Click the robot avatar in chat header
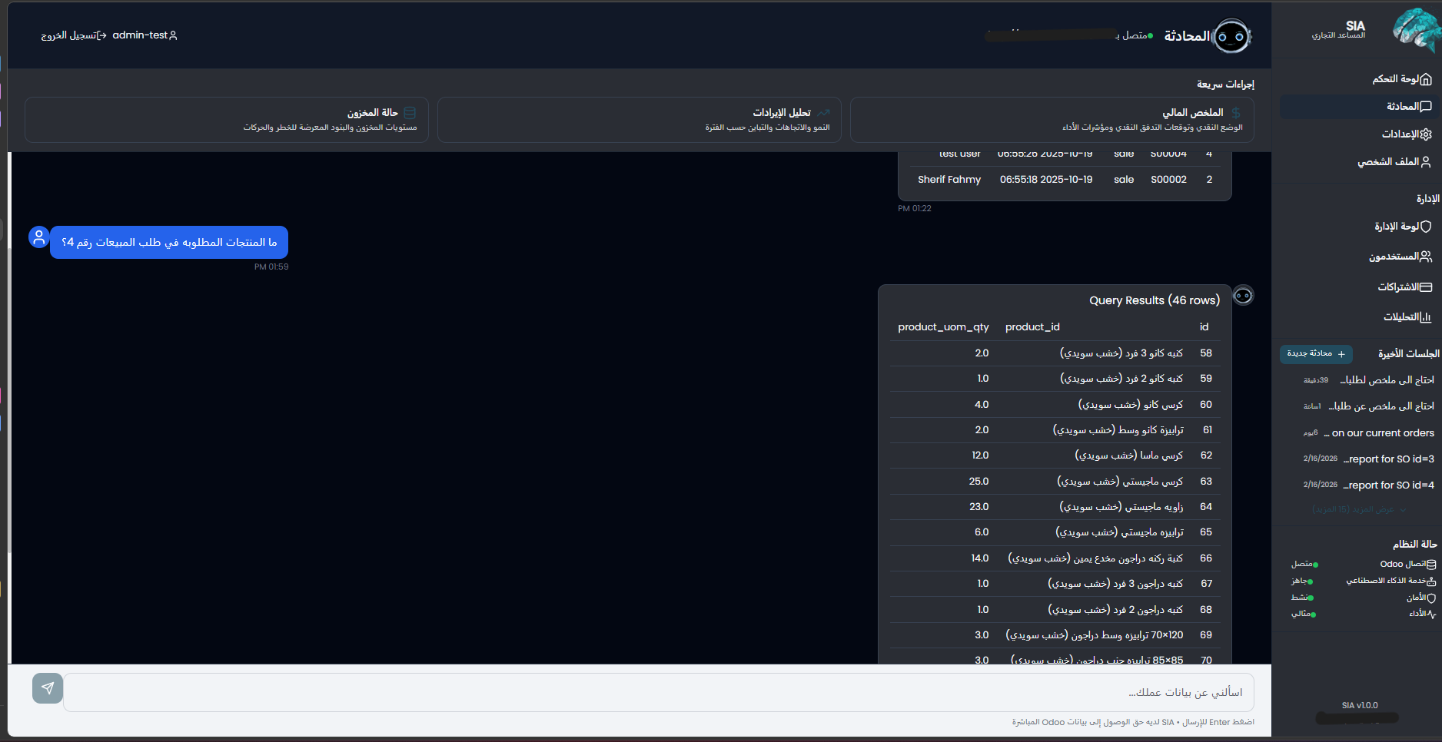This screenshot has width=1442, height=742. [1231, 36]
